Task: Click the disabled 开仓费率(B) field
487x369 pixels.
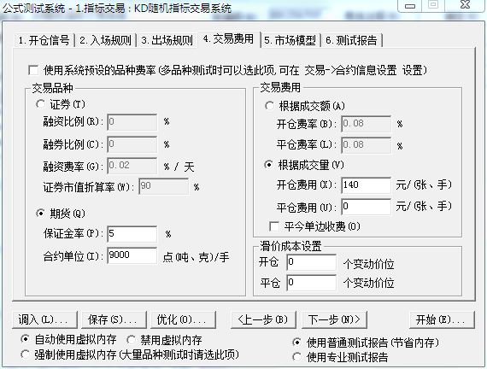Action: pos(366,124)
